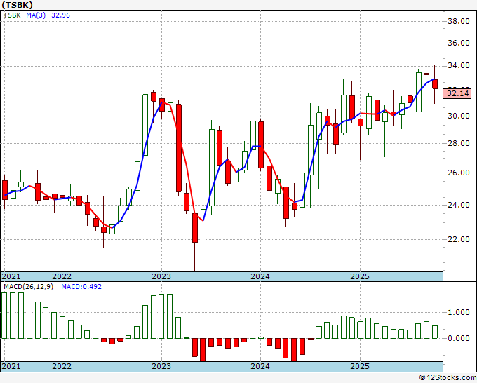Click the 30.00 price axis label

[459, 116]
